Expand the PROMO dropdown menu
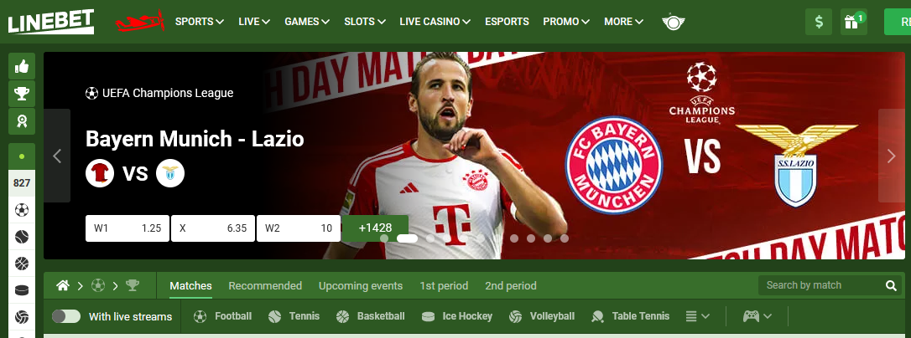This screenshot has height=338, width=911. (x=566, y=22)
